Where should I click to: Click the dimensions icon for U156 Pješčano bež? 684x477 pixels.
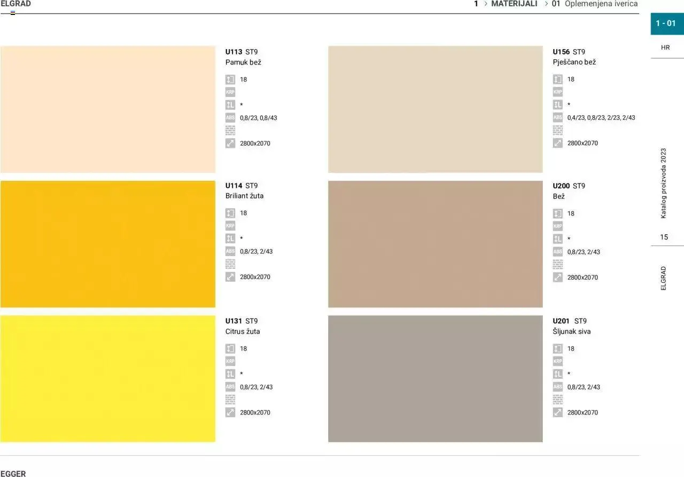[558, 143]
